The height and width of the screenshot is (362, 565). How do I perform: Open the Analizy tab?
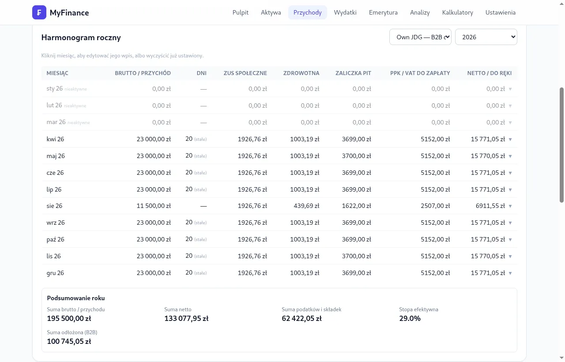click(420, 12)
